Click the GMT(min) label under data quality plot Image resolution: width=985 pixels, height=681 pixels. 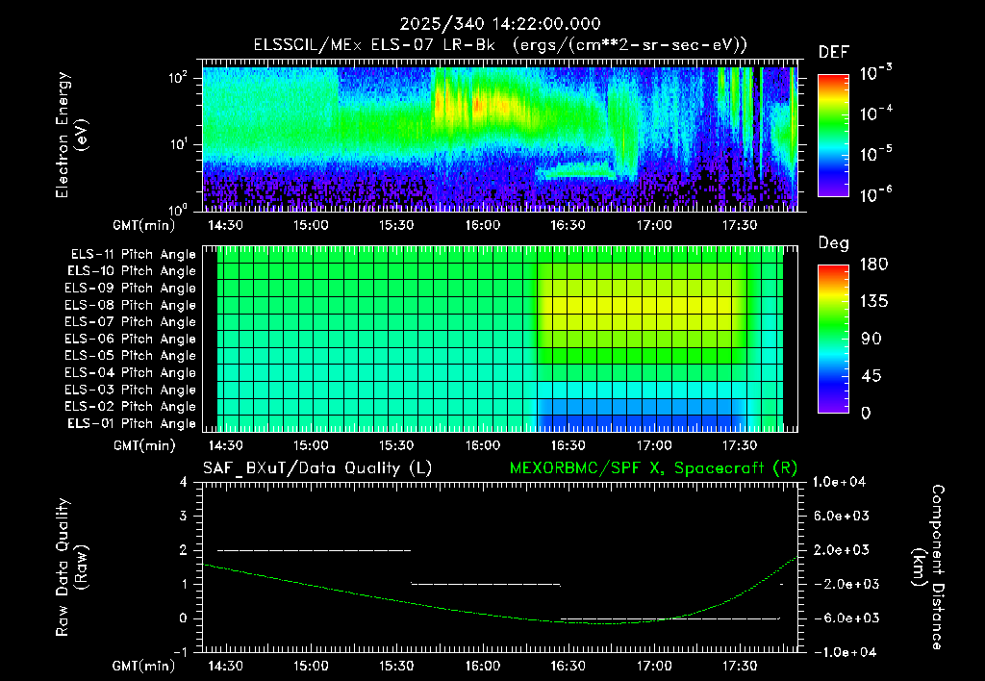tap(143, 667)
